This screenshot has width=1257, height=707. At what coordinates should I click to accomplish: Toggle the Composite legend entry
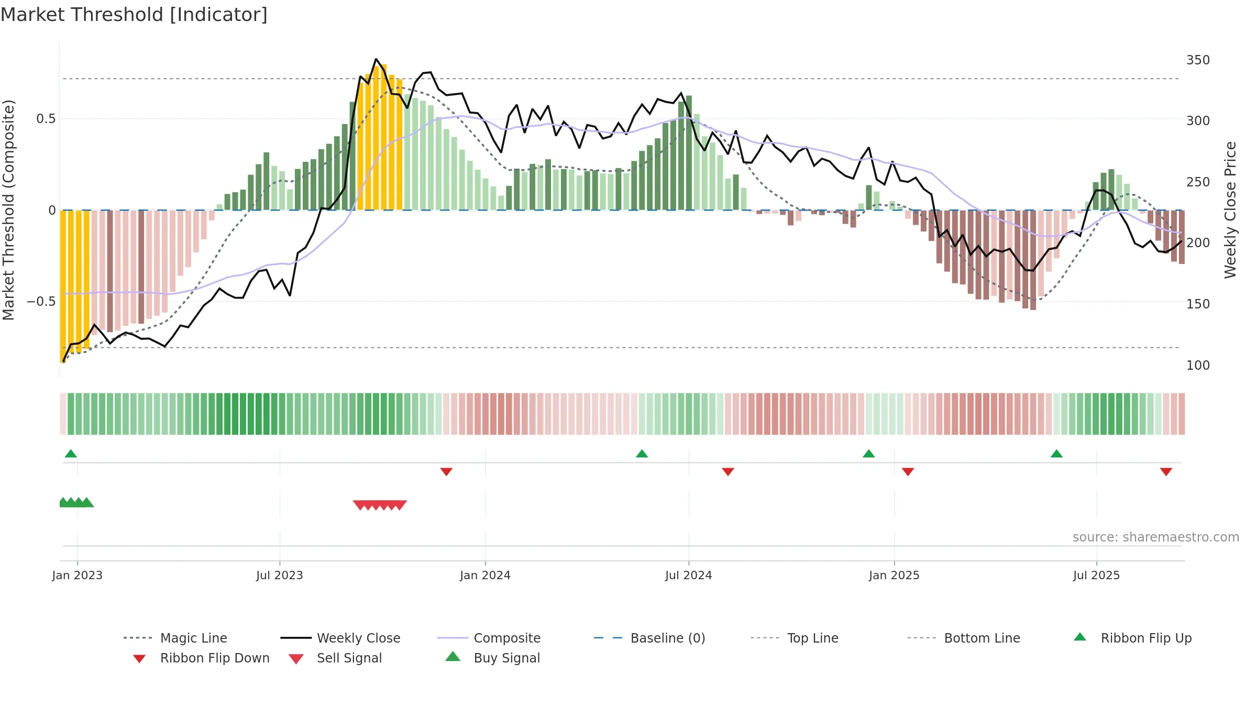coord(489,638)
